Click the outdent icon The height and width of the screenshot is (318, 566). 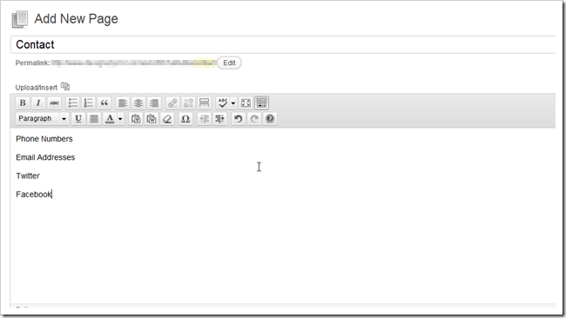[205, 118]
